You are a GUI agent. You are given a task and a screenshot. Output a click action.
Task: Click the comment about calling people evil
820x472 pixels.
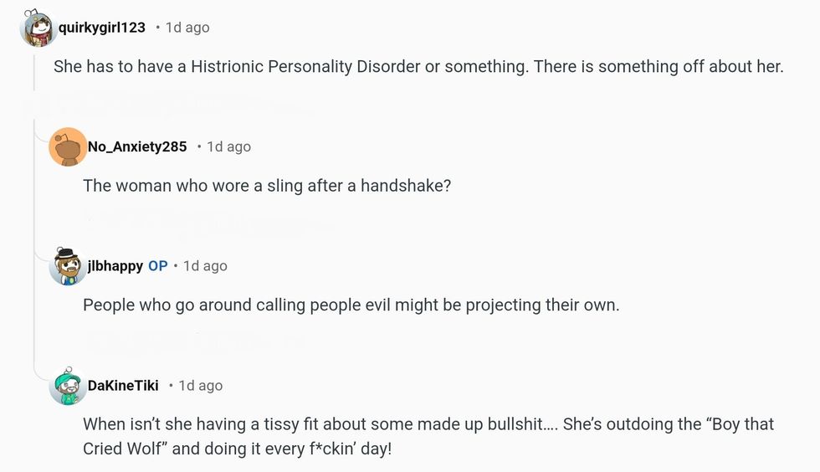(351, 305)
